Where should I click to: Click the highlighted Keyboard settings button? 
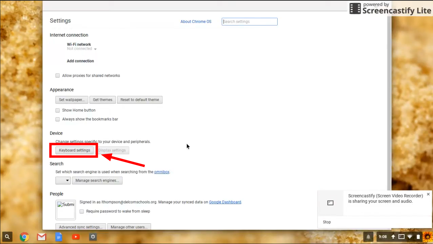coord(74,150)
